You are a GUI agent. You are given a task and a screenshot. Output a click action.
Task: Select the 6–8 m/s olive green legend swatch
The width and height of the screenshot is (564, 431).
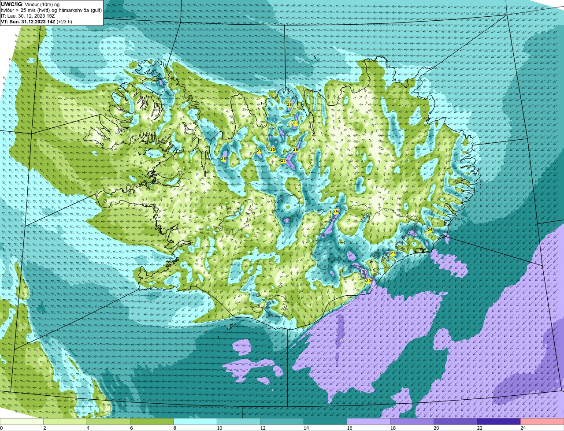[x=152, y=422]
